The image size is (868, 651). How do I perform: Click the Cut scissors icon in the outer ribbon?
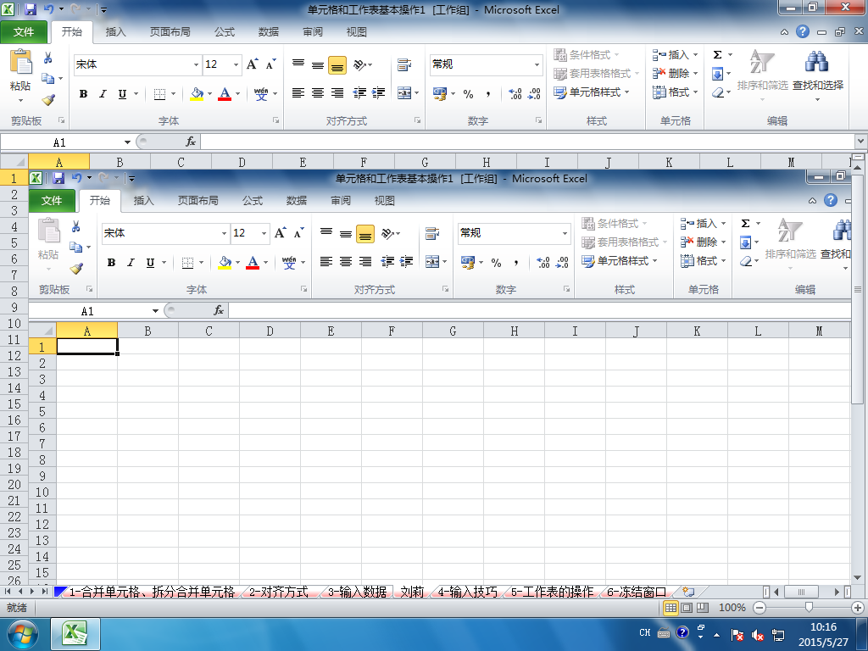(x=48, y=58)
